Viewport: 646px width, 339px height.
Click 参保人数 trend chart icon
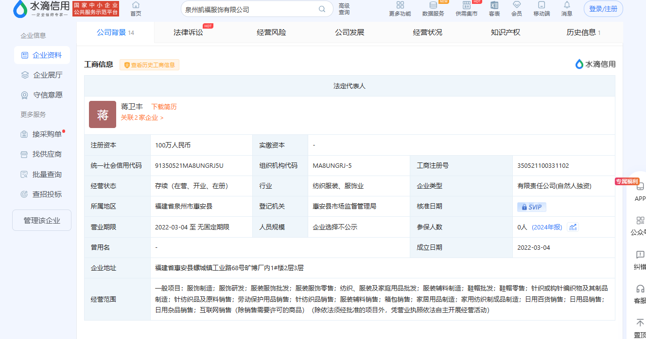[x=573, y=227]
